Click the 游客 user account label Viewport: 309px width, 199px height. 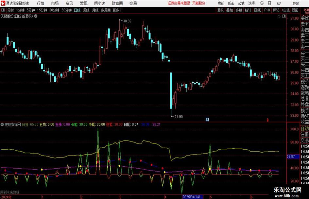pyautogui.click(x=296, y=3)
